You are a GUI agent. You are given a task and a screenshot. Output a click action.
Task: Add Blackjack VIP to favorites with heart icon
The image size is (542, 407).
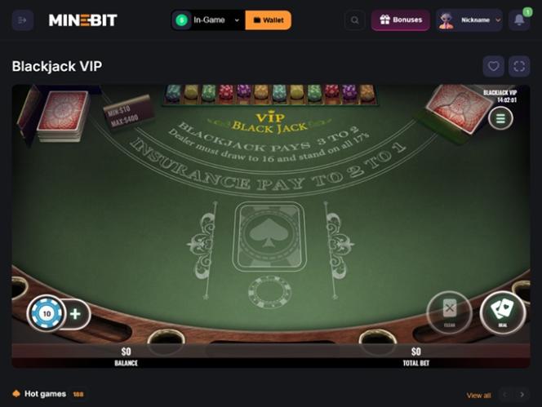point(493,66)
